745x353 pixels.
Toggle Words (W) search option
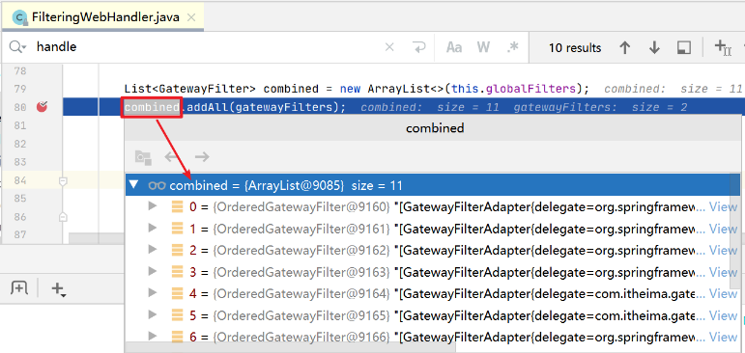483,47
